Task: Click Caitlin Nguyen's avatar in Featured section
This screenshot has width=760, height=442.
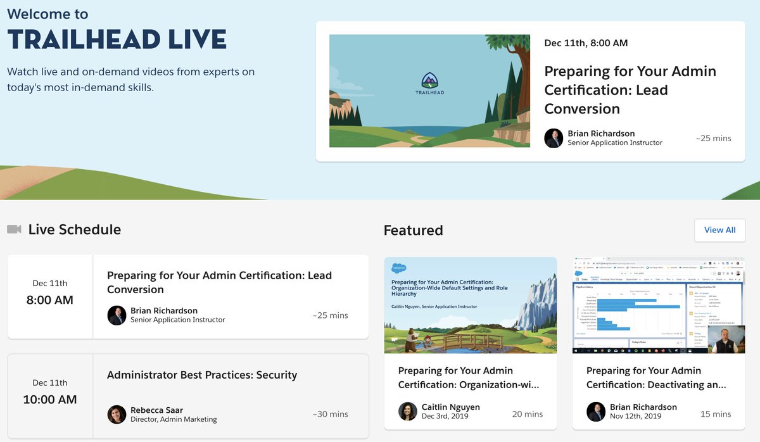Action: click(408, 409)
